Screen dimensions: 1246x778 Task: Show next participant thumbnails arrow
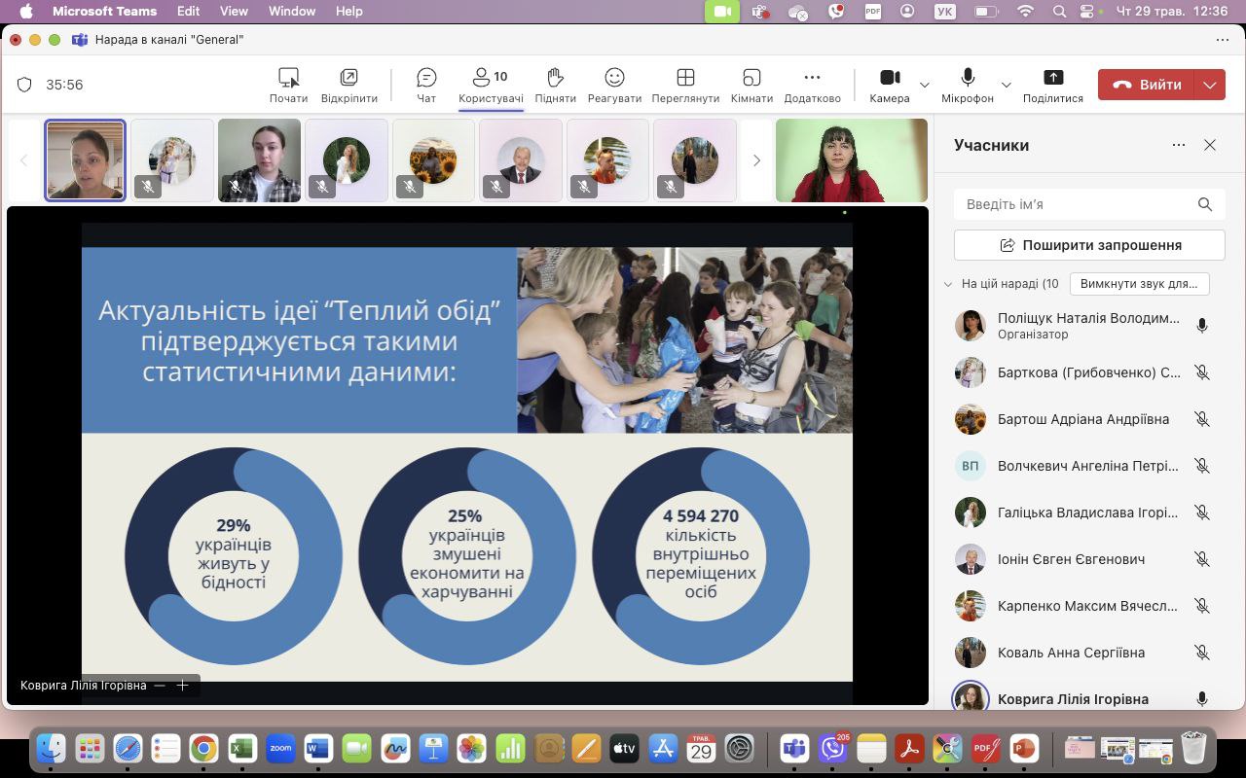(x=756, y=160)
